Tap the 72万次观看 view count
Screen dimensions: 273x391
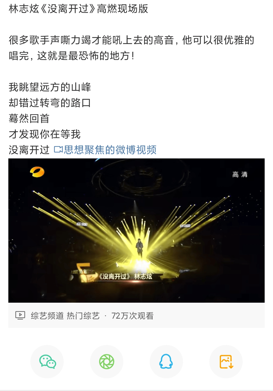coord(132,316)
